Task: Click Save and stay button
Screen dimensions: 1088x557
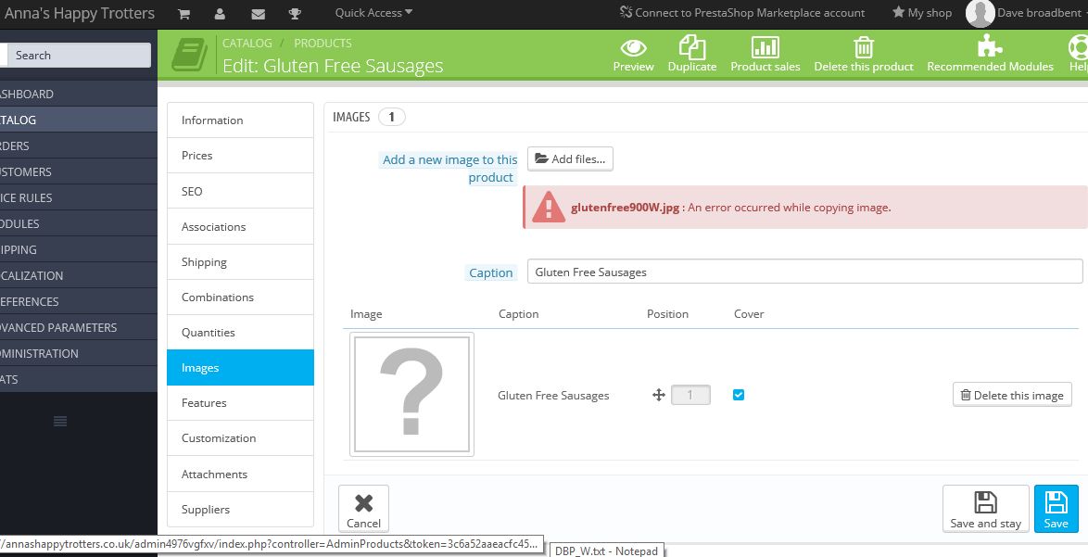Action: [x=985, y=509]
